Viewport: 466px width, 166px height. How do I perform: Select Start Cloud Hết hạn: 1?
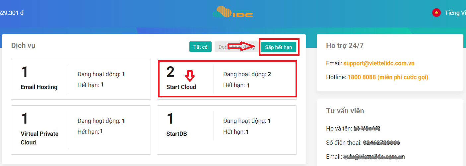tap(236, 85)
